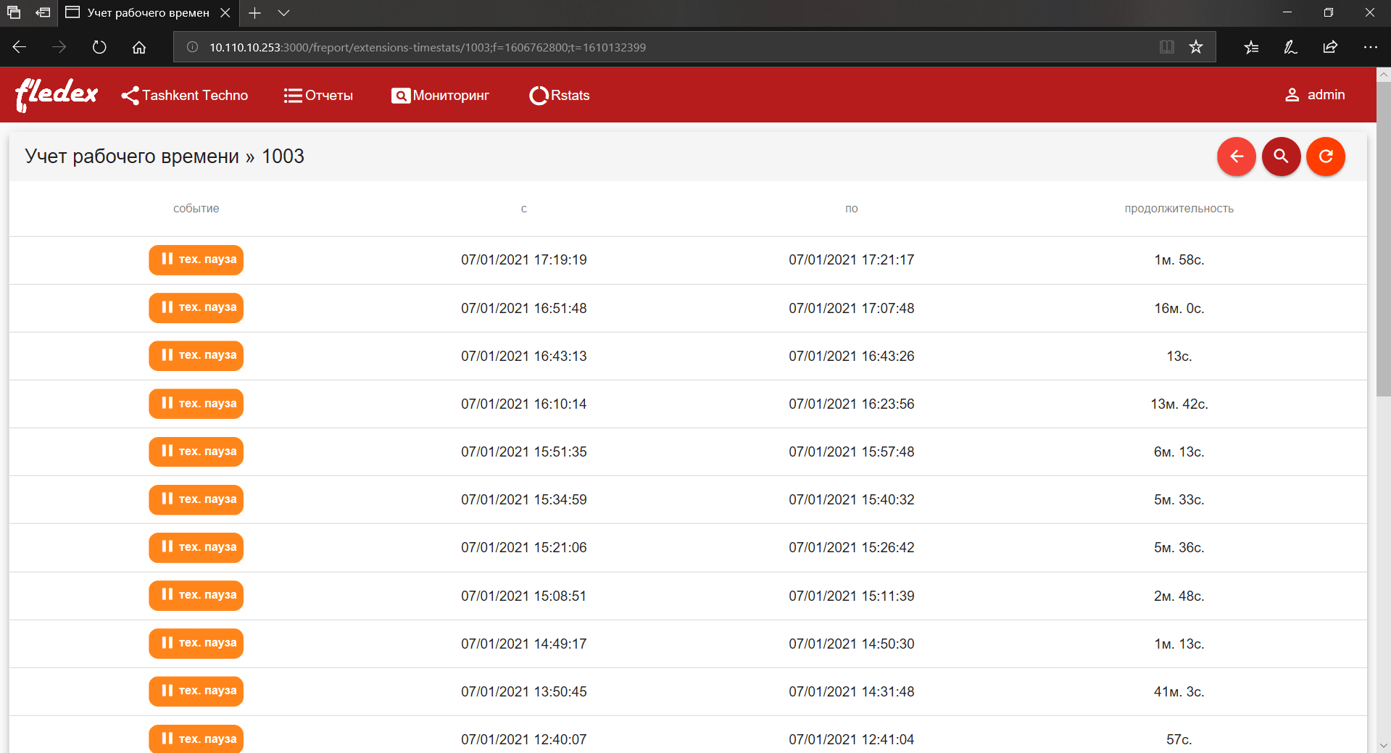Click тех. пауза badge in 13:50:45 row
Viewport: 1391px width, 753px height.
pyautogui.click(x=196, y=691)
